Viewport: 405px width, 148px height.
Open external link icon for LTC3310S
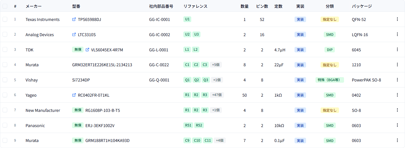pyautogui.click(x=74, y=34)
